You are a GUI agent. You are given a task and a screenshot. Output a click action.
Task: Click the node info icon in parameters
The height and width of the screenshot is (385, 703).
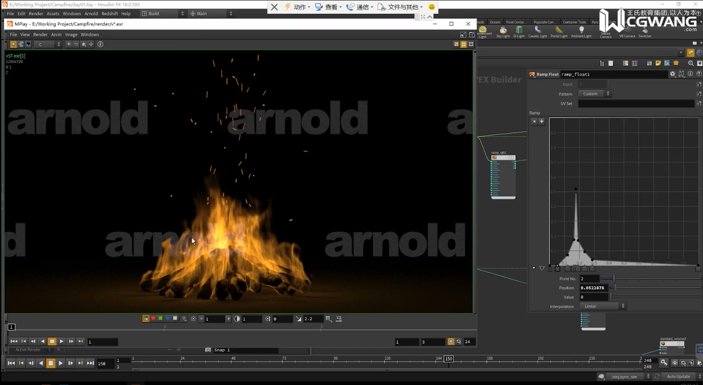[x=690, y=74]
